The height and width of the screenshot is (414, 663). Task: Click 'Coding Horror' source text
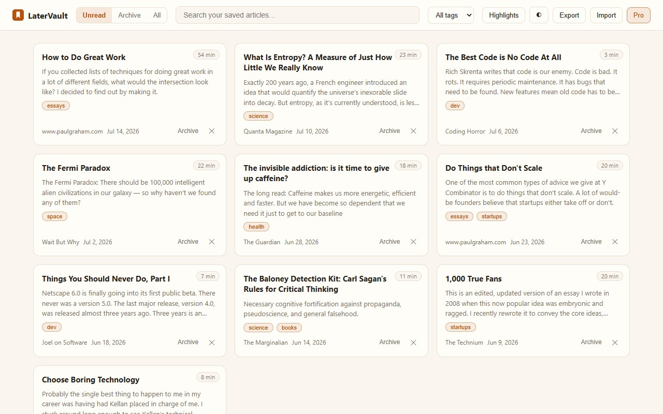tap(465, 131)
